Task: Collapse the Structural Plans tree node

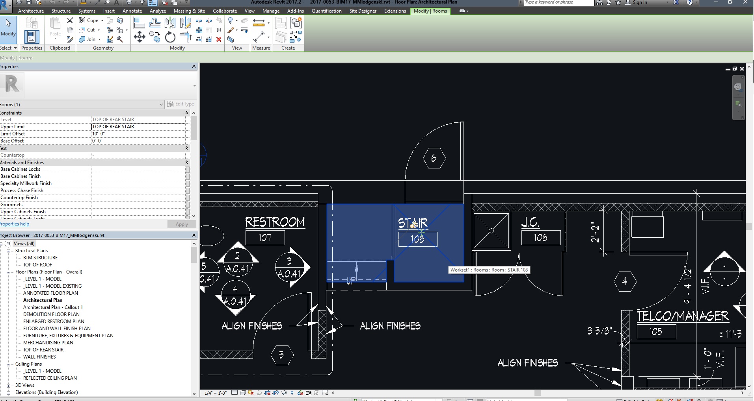Action: tap(8, 251)
